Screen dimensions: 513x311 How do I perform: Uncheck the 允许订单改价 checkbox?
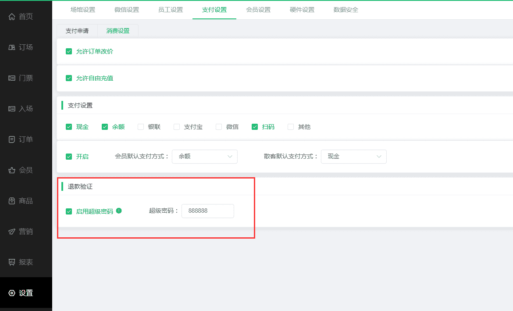pos(69,51)
